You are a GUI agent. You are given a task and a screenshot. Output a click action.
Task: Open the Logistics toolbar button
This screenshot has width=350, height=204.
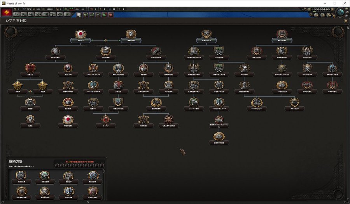point(67,14)
